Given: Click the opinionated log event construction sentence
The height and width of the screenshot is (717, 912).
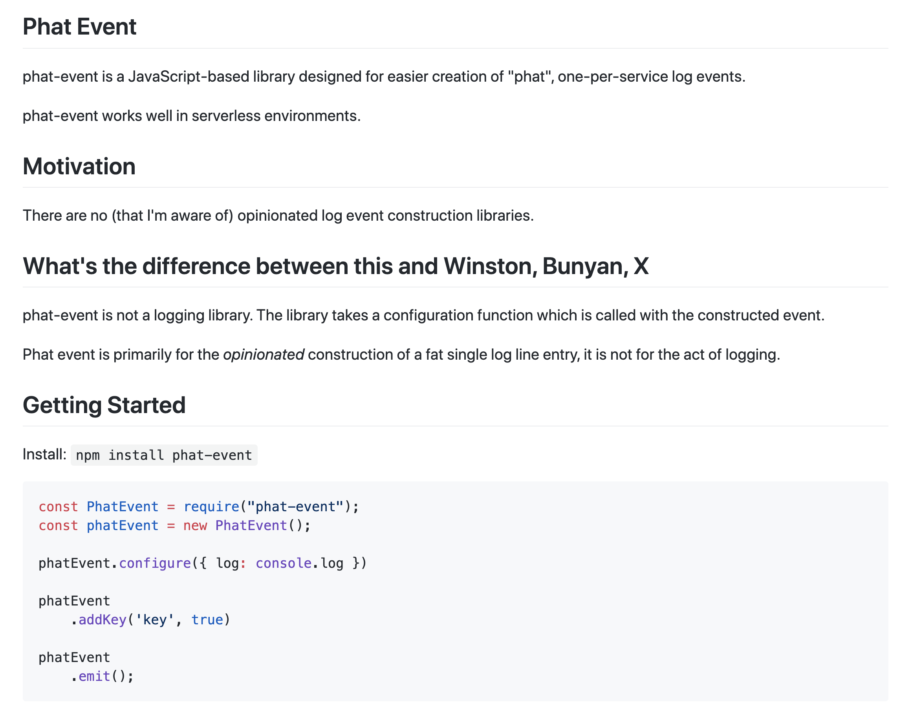Looking at the screenshot, I should pyautogui.click(x=278, y=216).
